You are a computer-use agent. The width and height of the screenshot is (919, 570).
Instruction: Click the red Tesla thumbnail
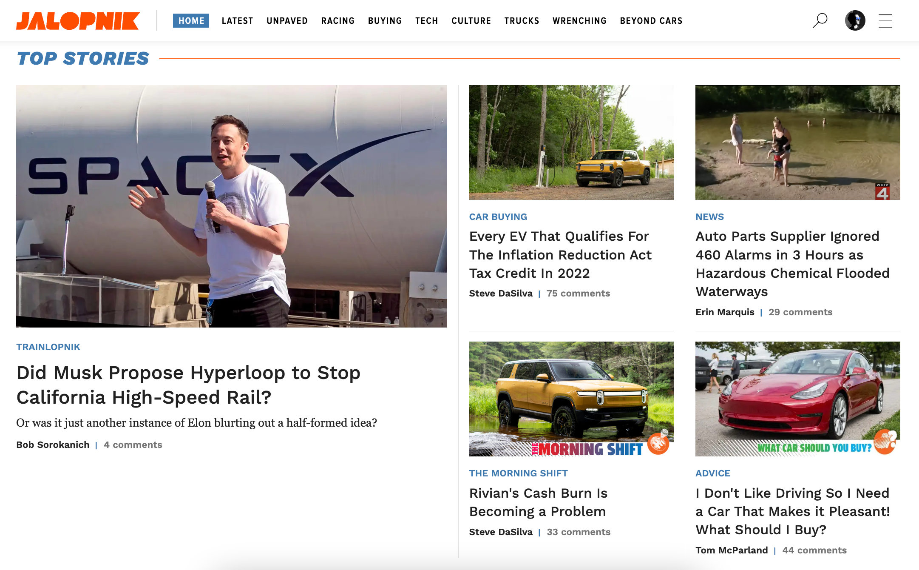[x=797, y=399]
